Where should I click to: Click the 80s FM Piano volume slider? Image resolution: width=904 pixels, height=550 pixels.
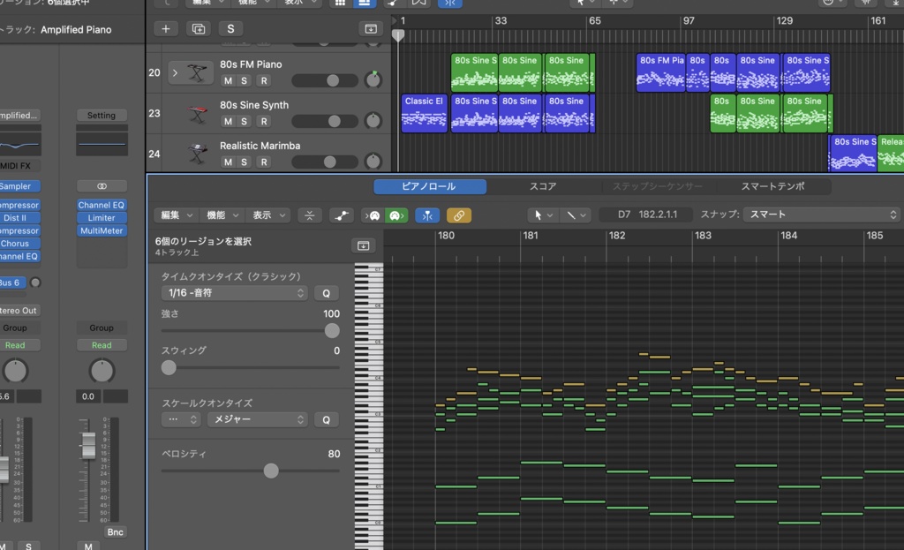325,80
